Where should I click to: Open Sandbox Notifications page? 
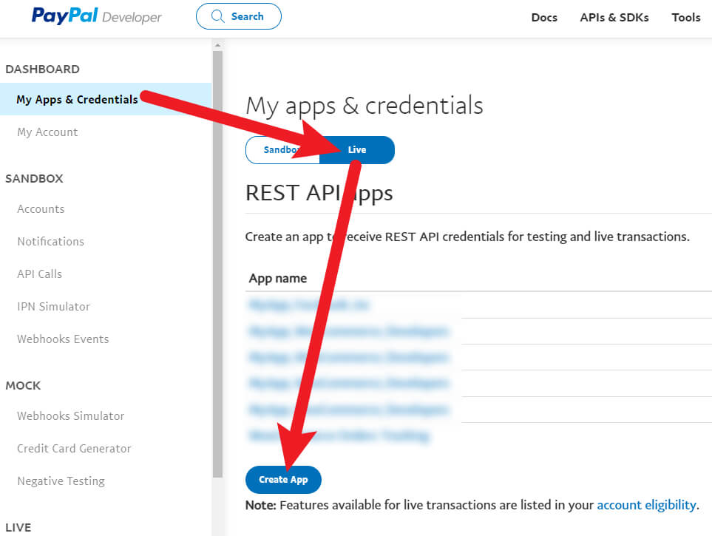tap(50, 241)
